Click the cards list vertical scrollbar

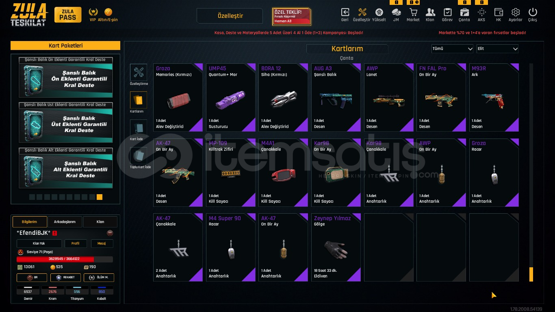(531, 172)
